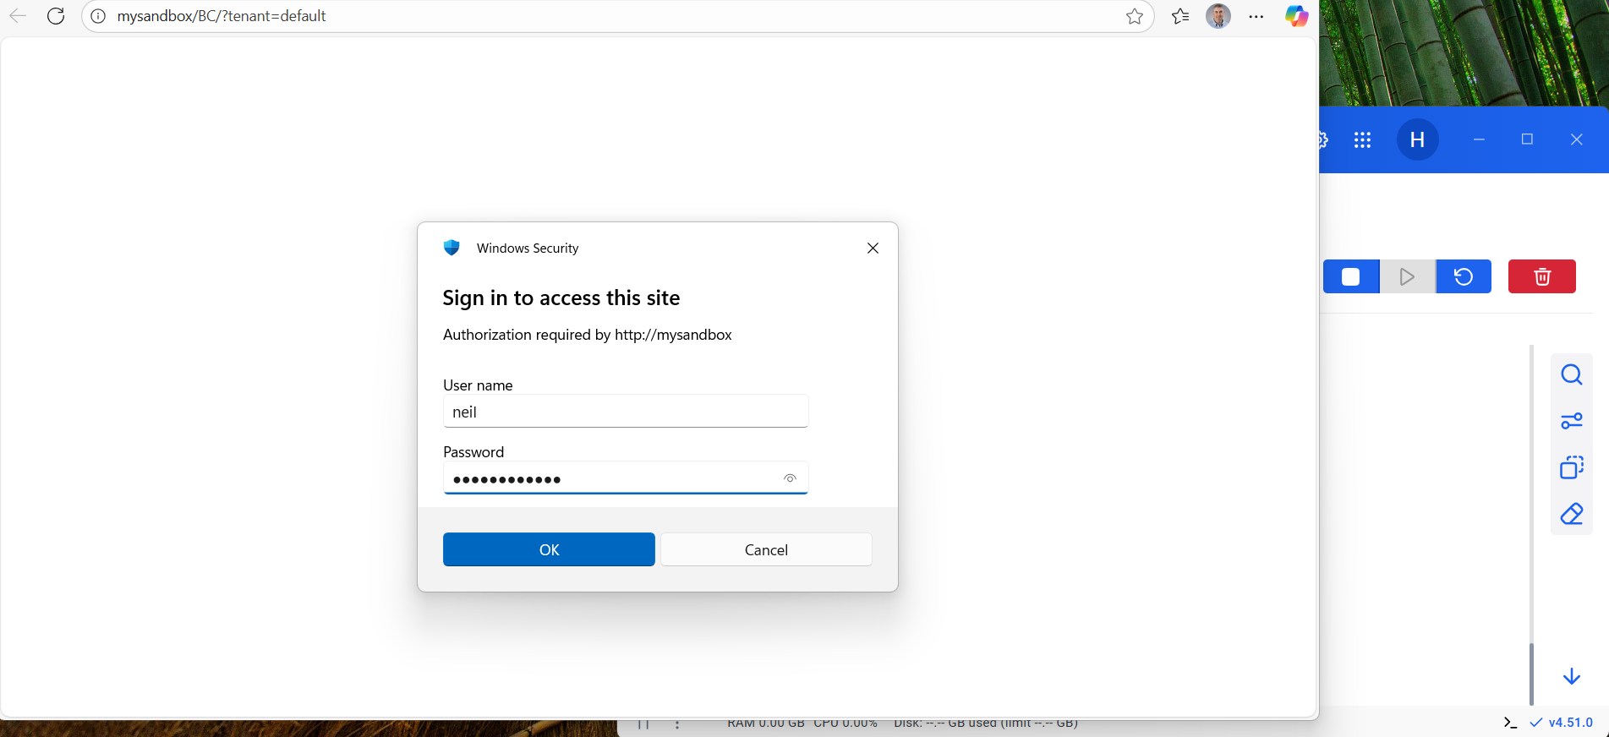Cancel the sign in dialog
1609x737 pixels.
[766, 549]
